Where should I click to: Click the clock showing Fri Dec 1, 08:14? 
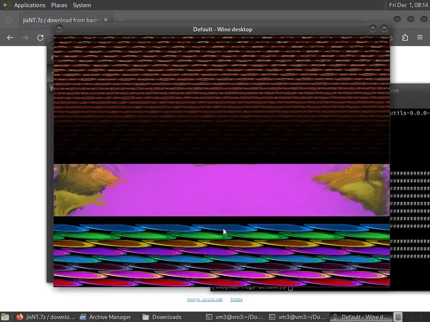[x=408, y=5]
